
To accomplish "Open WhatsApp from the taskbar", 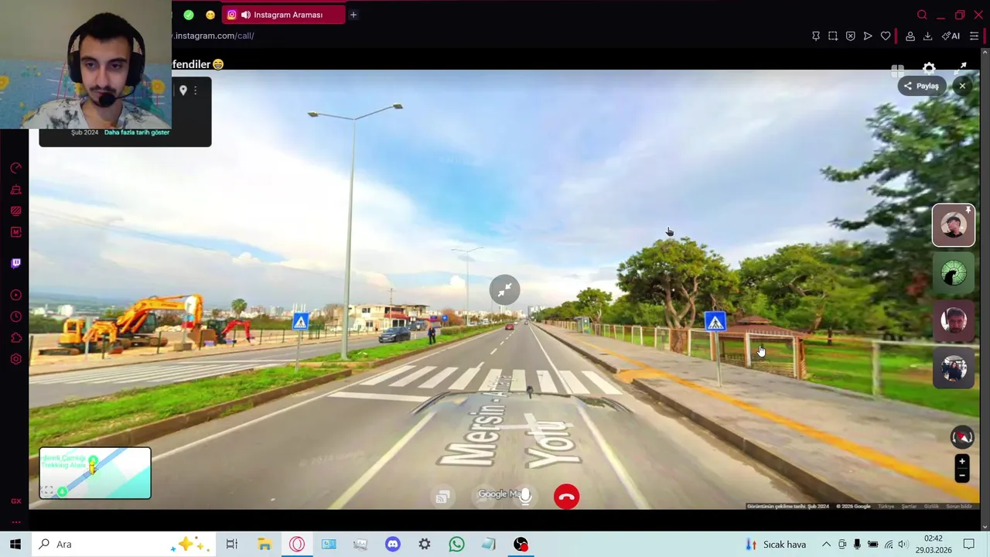I will (x=456, y=545).
